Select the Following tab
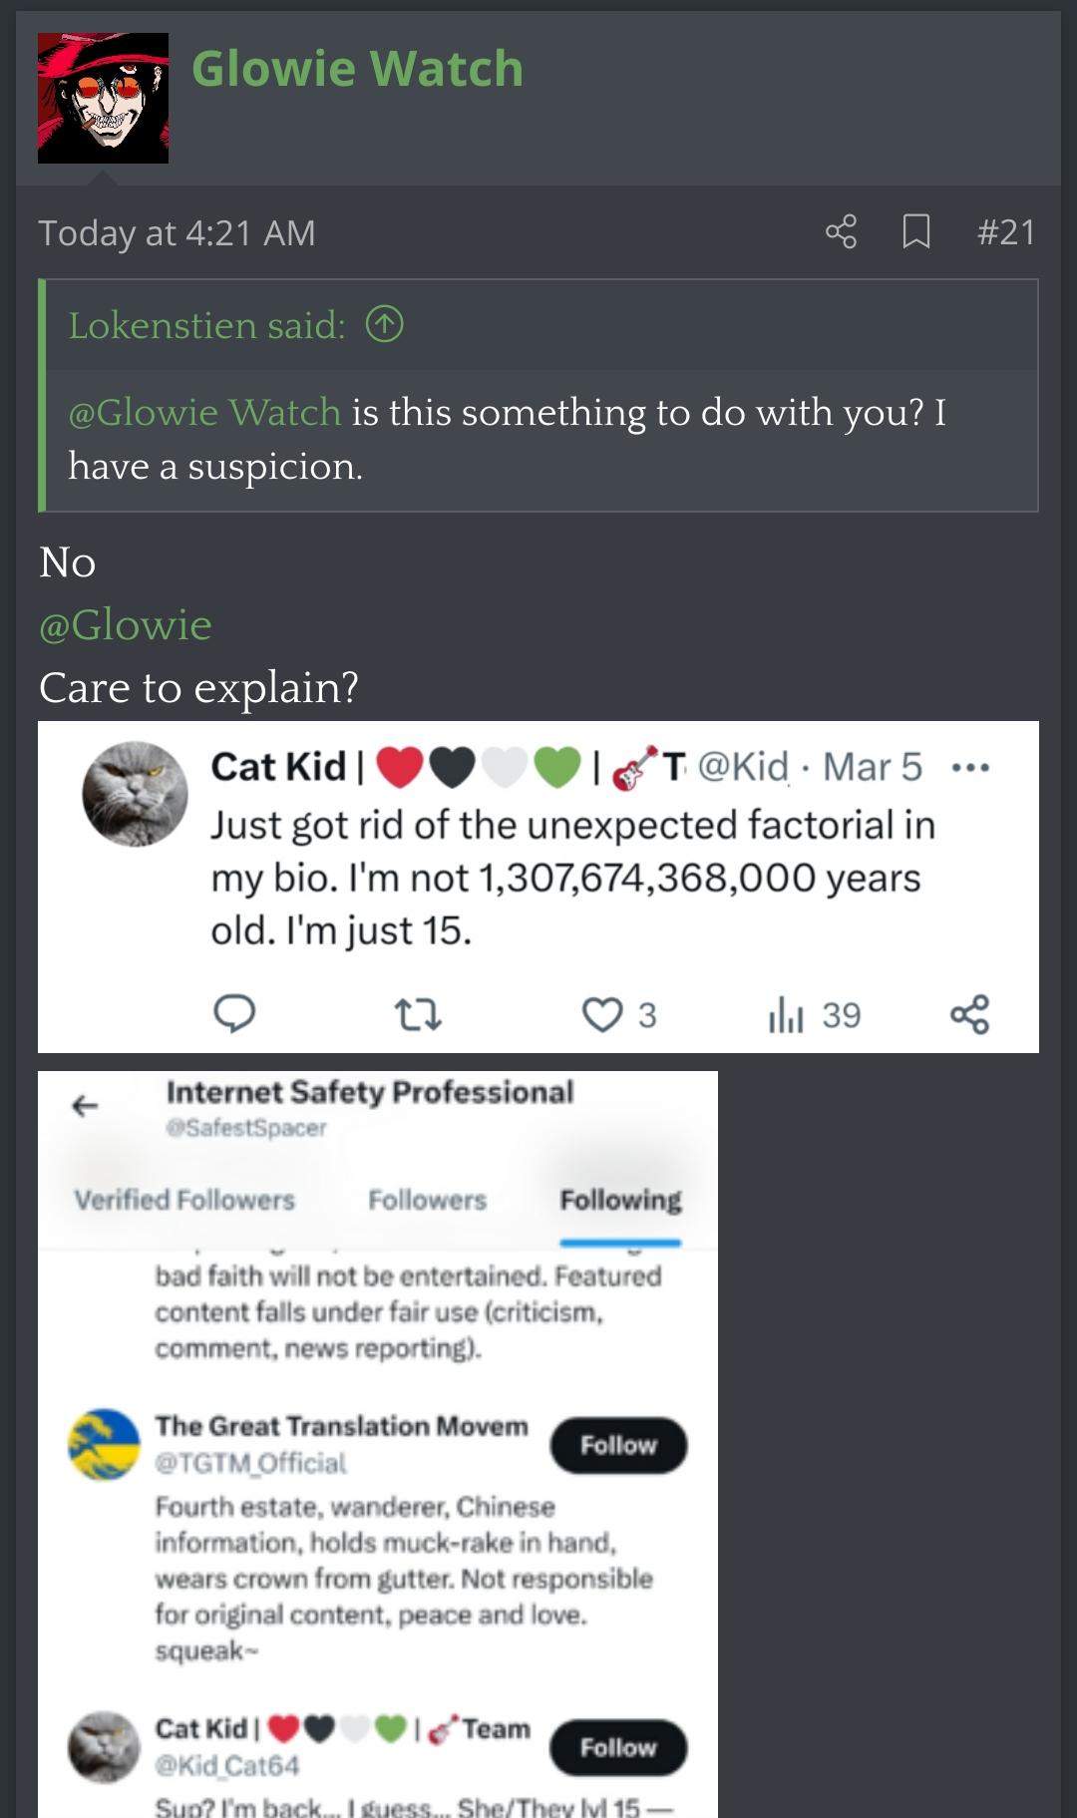This screenshot has width=1077, height=1818. click(x=620, y=1200)
